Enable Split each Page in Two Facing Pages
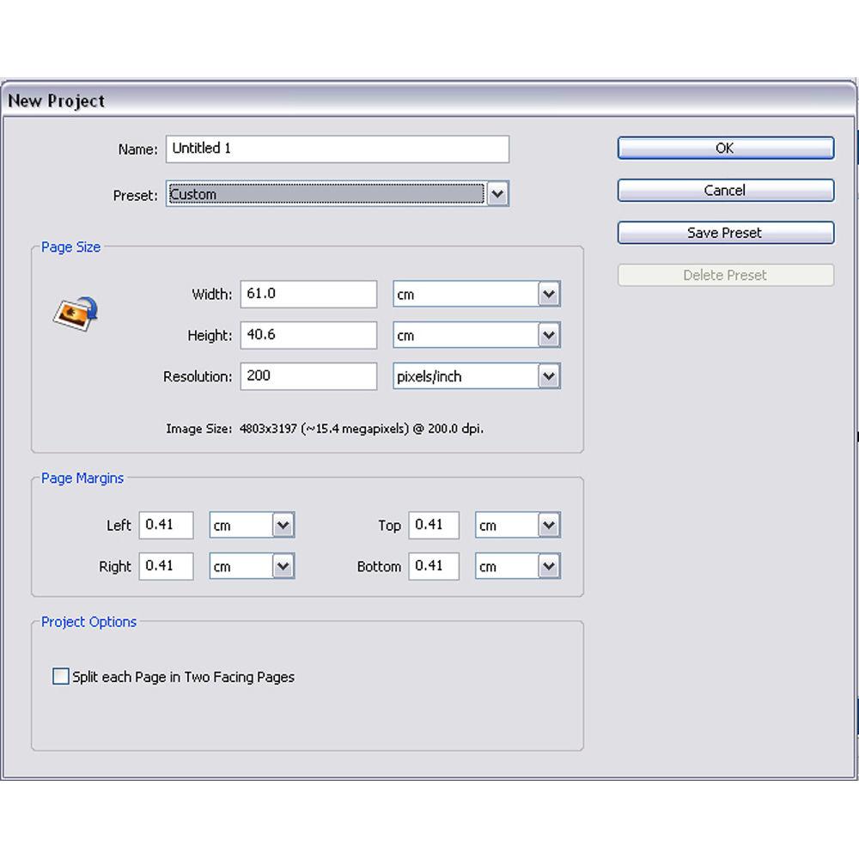This screenshot has width=859, height=859. [60, 676]
